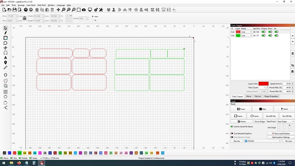The width and height of the screenshot is (295, 166).
Task: Toggle Output switch for layer 02
Action: pos(264,32)
